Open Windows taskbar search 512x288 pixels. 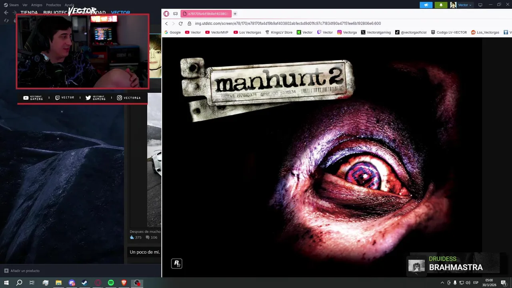click(19, 283)
